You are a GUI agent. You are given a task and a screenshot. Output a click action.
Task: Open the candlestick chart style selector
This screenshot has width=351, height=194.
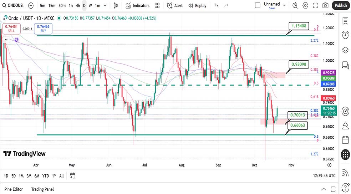115,5
